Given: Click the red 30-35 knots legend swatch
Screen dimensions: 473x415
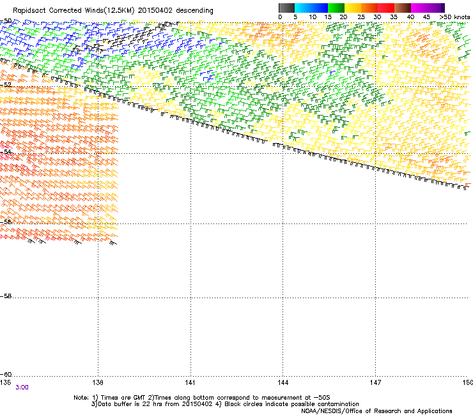Looking at the screenshot, I should 386,8.
